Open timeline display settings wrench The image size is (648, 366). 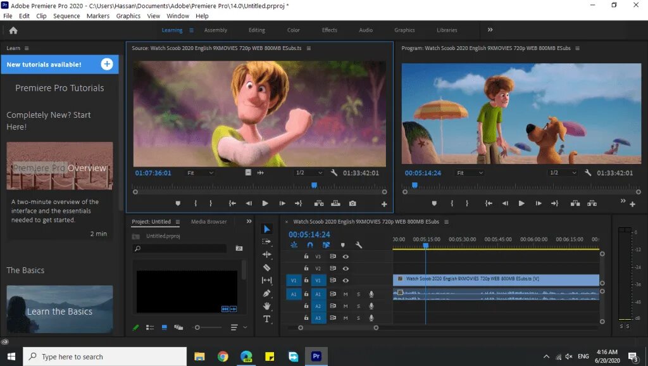359,245
